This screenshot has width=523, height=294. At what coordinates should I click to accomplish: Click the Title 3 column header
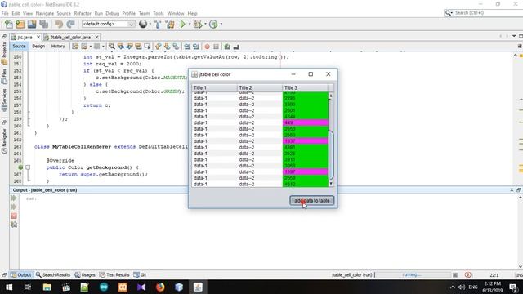pos(305,87)
